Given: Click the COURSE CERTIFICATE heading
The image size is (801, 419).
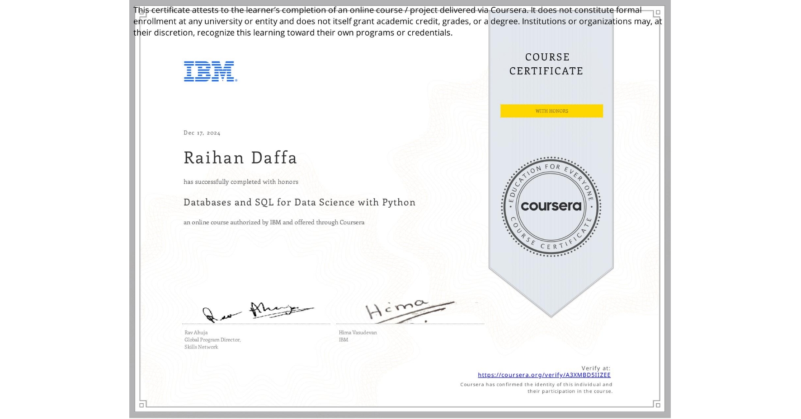Looking at the screenshot, I should click(547, 64).
